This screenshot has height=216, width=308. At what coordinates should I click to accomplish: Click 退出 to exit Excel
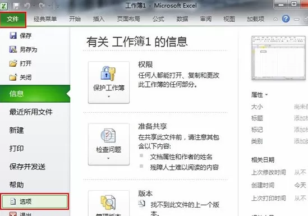pos(20,214)
